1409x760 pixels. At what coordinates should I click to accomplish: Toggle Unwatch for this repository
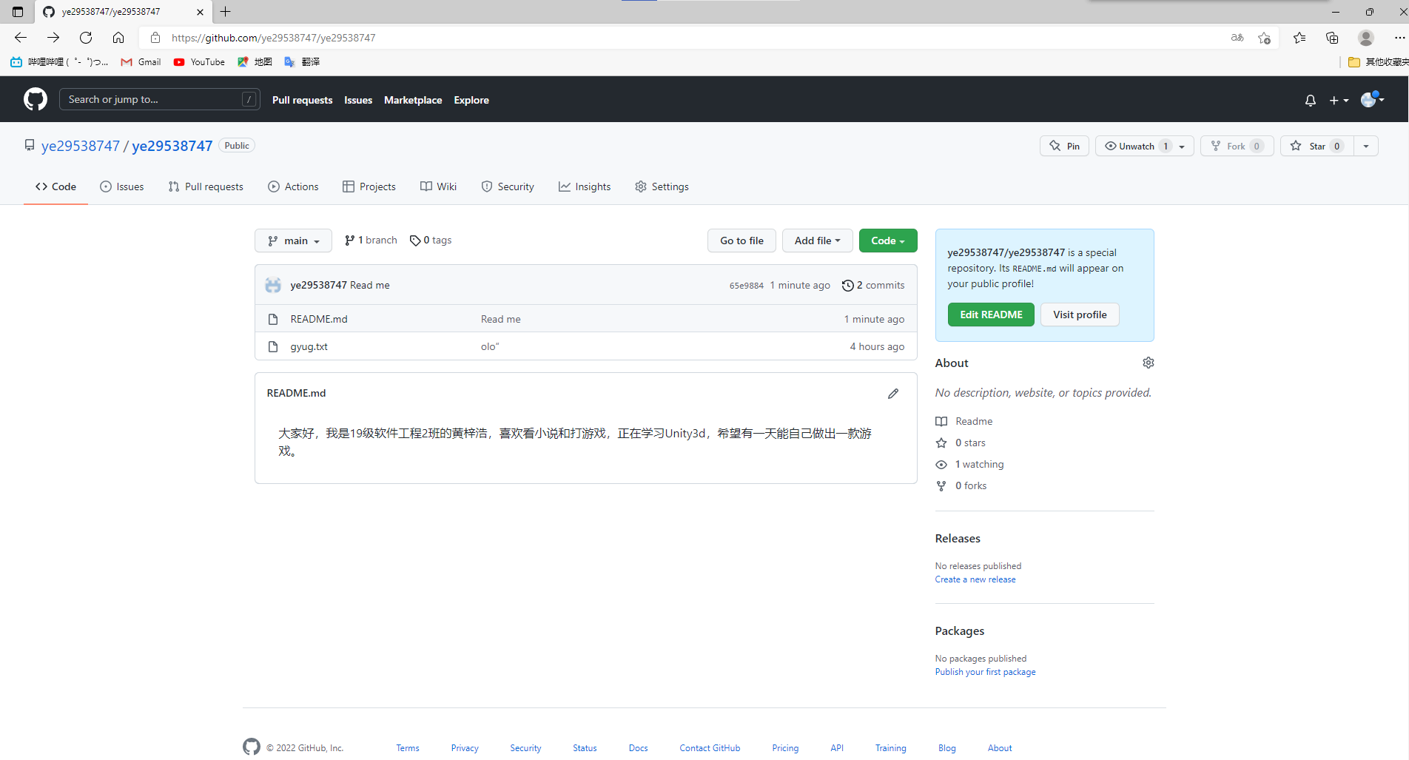[1144, 147]
